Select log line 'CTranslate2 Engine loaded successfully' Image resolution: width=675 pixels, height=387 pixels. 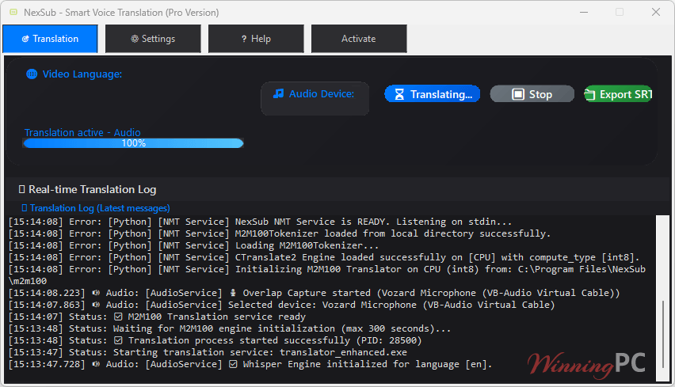pos(324,257)
